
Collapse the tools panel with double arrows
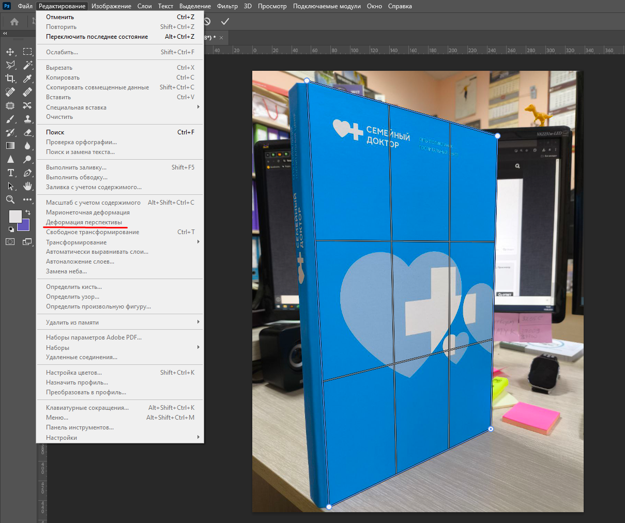point(5,33)
